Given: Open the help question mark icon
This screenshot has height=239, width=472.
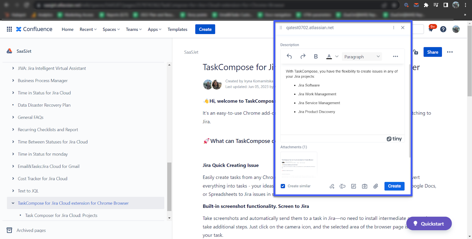Looking at the screenshot, I should pos(443,29).
